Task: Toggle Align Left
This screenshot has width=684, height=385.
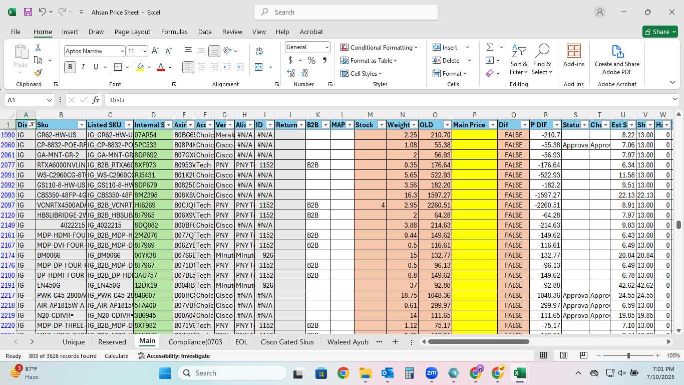Action: pos(188,67)
